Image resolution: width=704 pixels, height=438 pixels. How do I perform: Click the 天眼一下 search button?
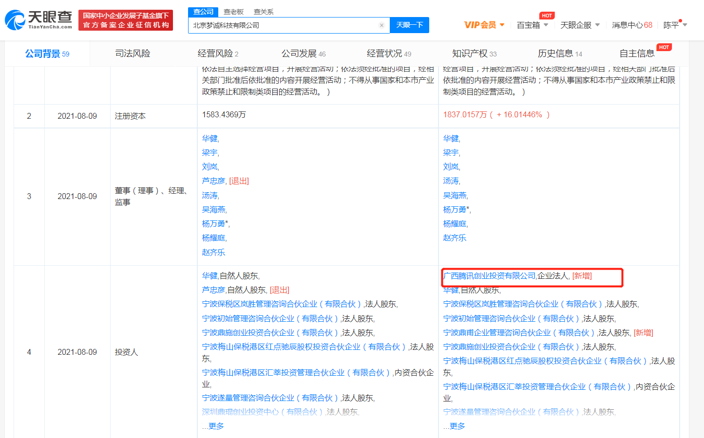point(409,25)
